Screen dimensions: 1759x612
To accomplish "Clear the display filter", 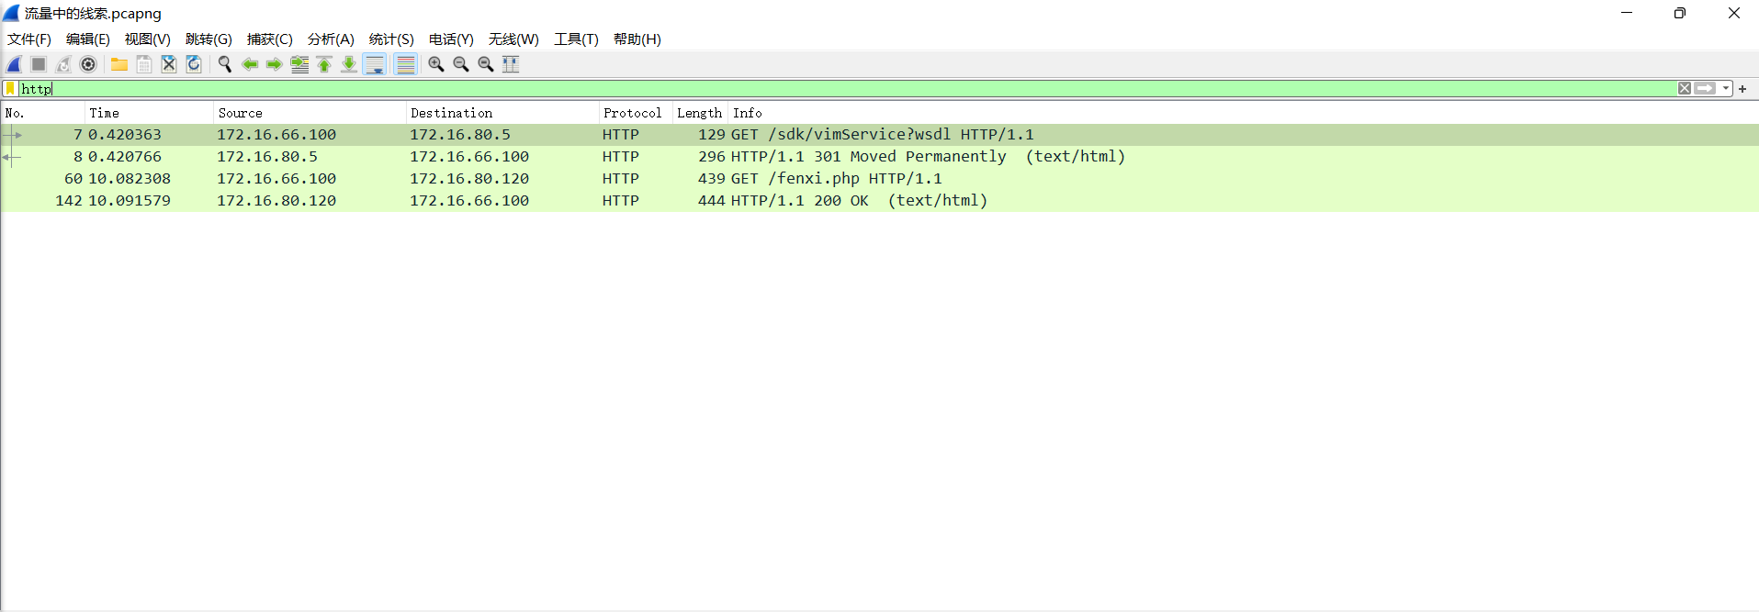I will pyautogui.click(x=1685, y=89).
